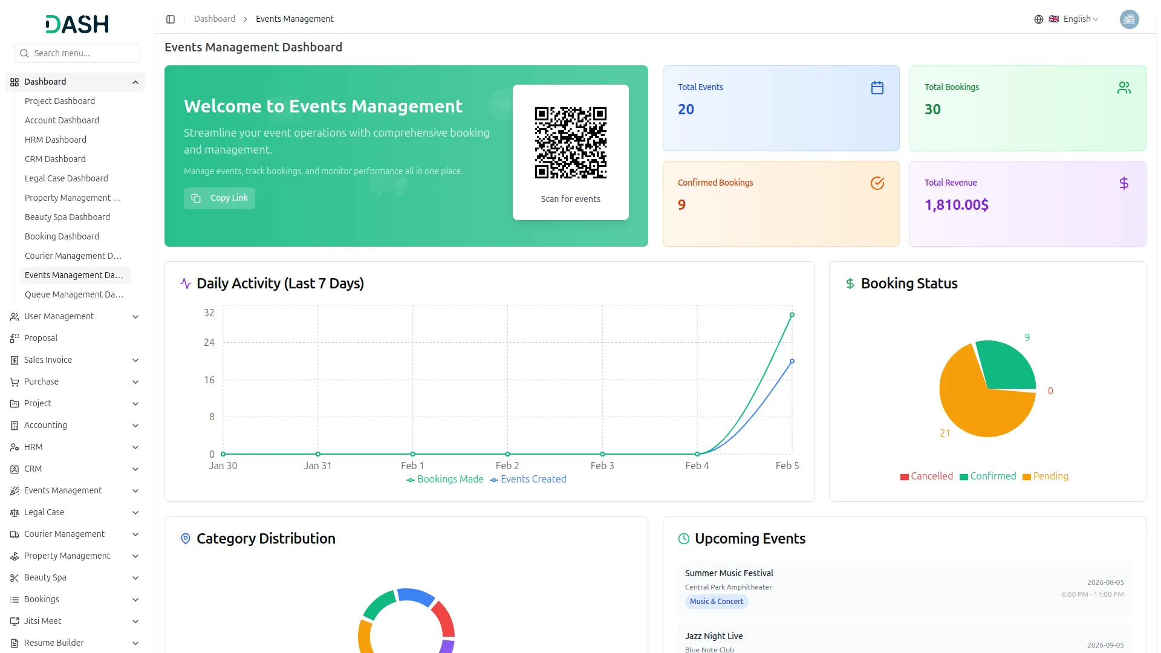The width and height of the screenshot is (1161, 653).
Task: Click the checkmark icon on Confirmed Bookings card
Action: 877,183
